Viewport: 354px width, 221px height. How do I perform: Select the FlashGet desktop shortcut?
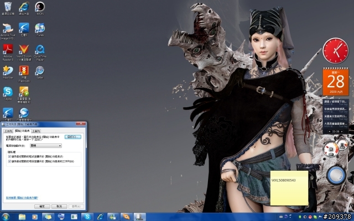coord(24,73)
